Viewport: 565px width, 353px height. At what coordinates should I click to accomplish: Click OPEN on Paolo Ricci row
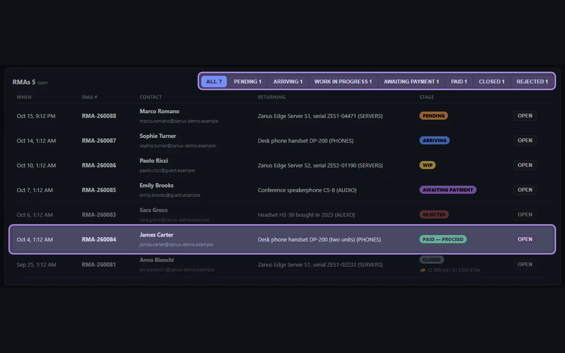525,165
